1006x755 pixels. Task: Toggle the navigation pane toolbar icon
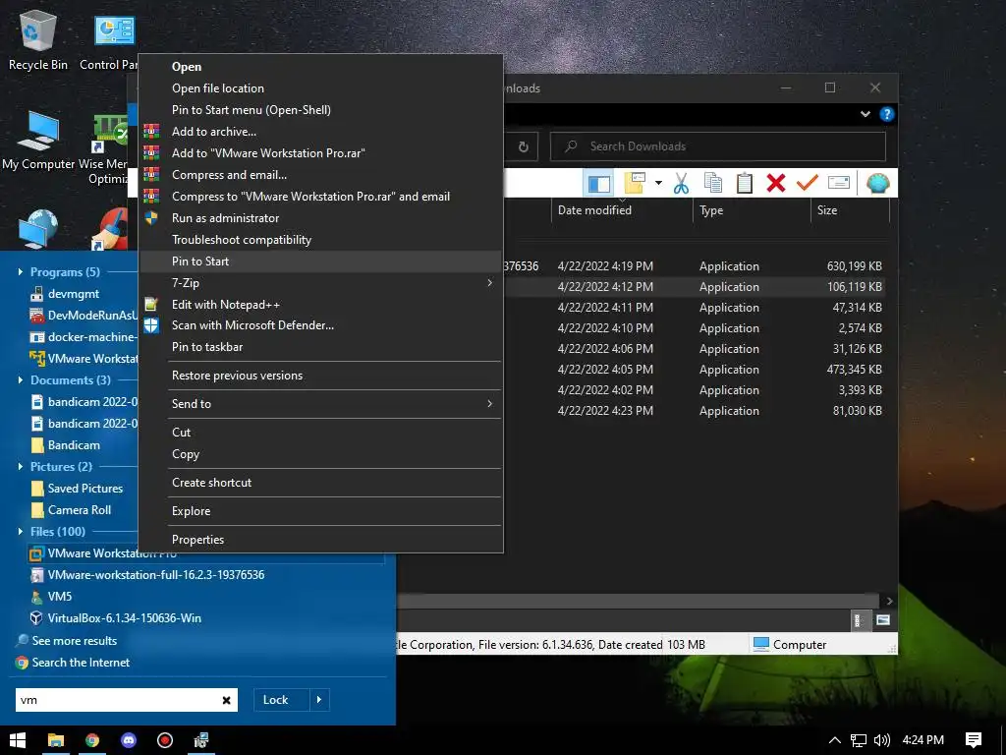click(x=598, y=183)
